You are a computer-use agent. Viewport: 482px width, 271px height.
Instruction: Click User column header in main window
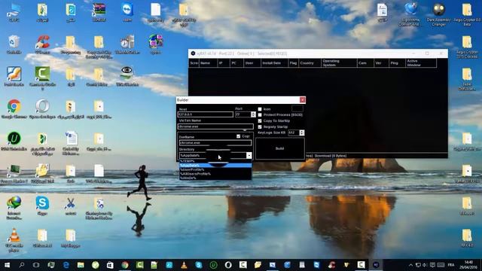tap(252, 63)
